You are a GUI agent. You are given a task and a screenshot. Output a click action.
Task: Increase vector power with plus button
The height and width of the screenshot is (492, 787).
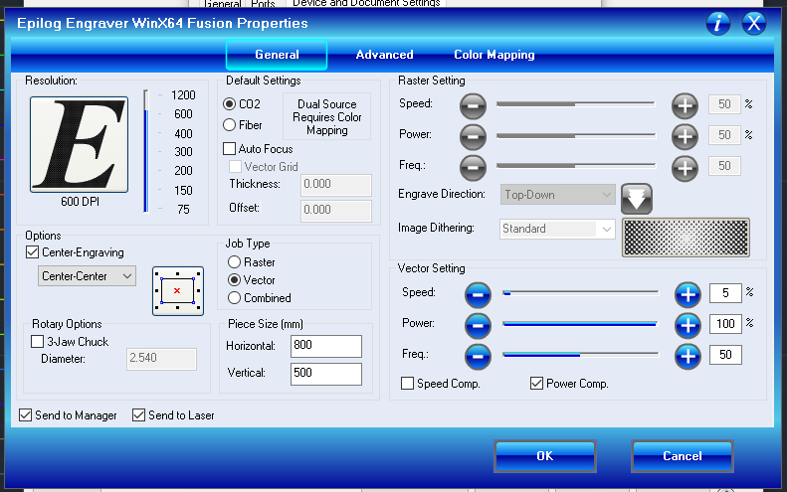point(688,325)
